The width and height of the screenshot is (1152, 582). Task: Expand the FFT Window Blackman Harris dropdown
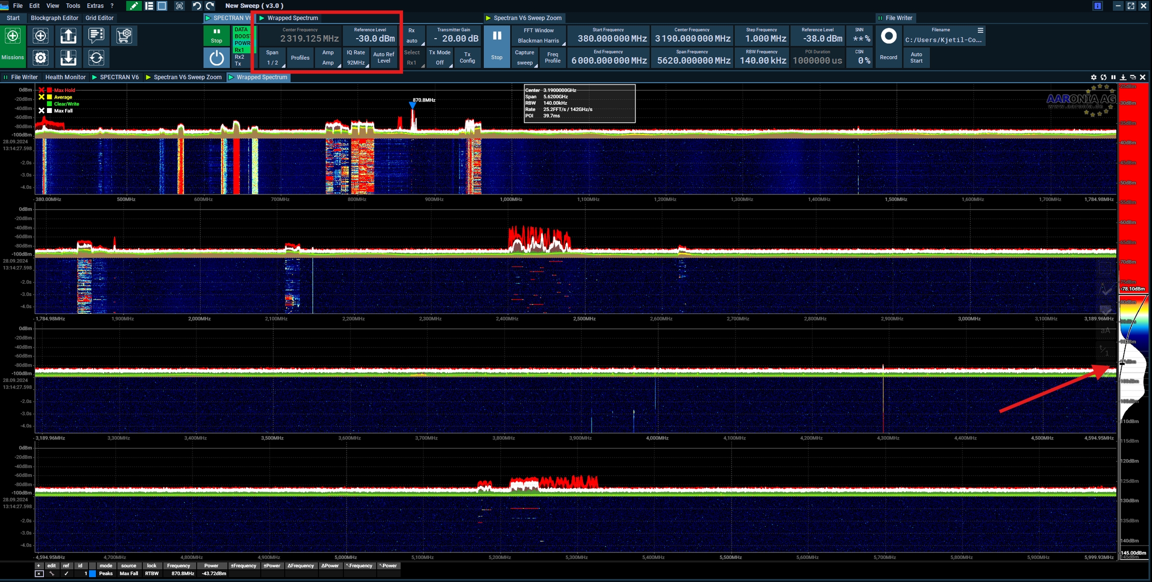(538, 36)
